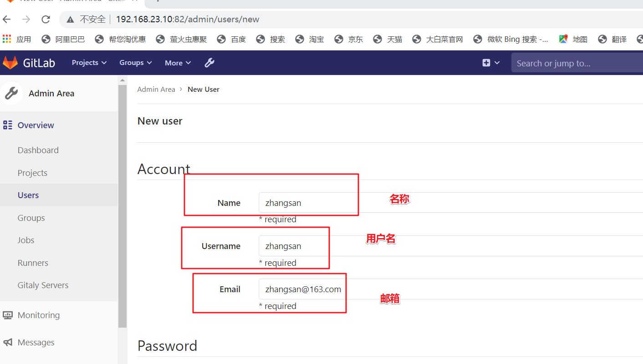Click New User breadcrumb
This screenshot has width=643, height=364.
204,89
